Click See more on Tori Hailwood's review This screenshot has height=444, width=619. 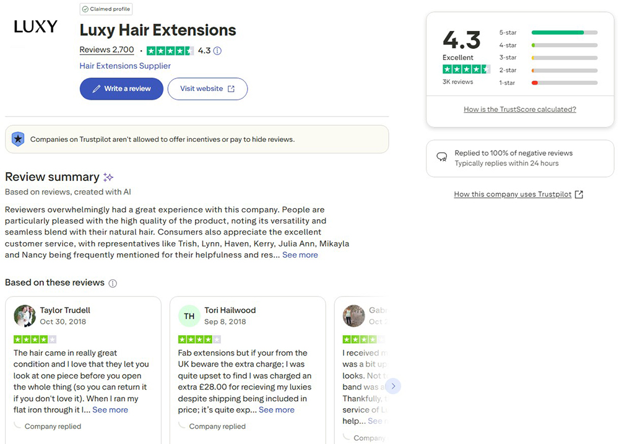coord(277,409)
